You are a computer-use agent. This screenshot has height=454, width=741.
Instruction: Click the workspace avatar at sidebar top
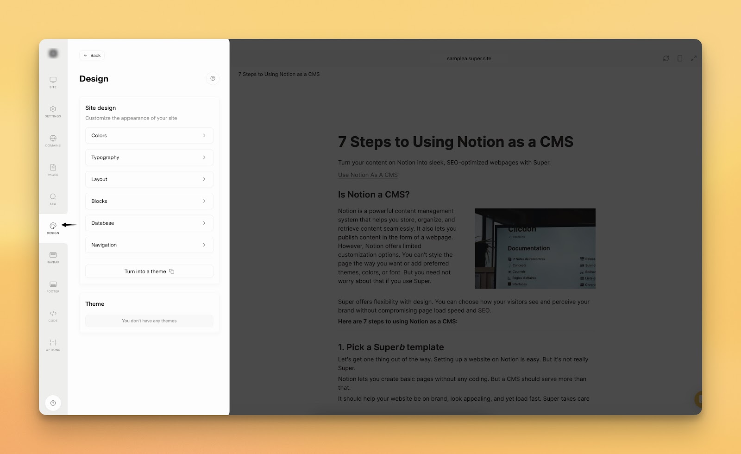[x=53, y=54]
